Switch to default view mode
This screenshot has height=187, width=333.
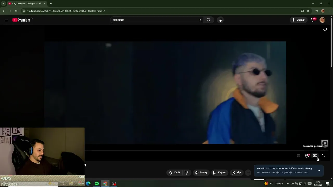pos(315,156)
